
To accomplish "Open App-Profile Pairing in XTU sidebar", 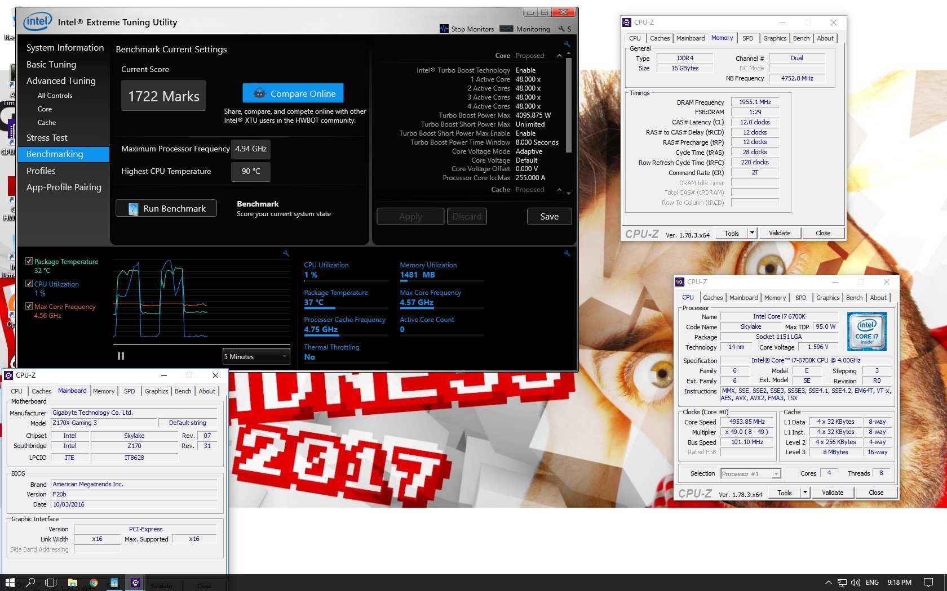I will point(64,187).
